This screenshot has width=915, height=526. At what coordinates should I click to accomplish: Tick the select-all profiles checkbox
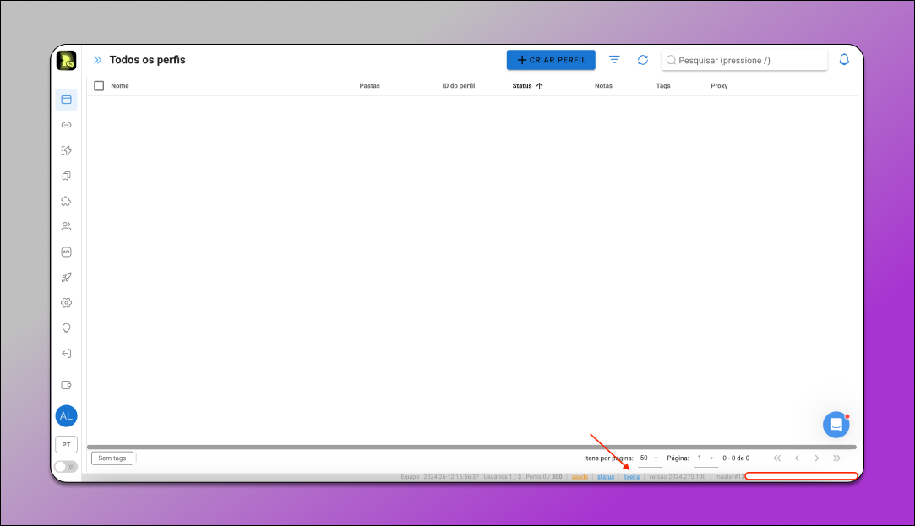tap(99, 86)
